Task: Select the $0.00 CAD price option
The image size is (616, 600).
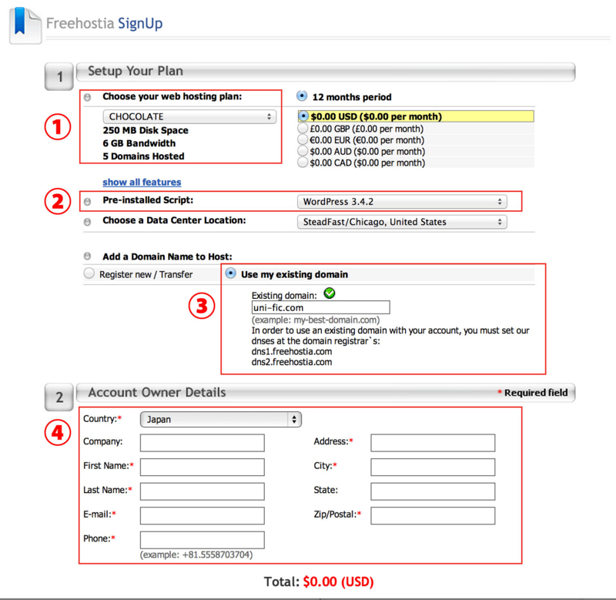Action: click(303, 163)
